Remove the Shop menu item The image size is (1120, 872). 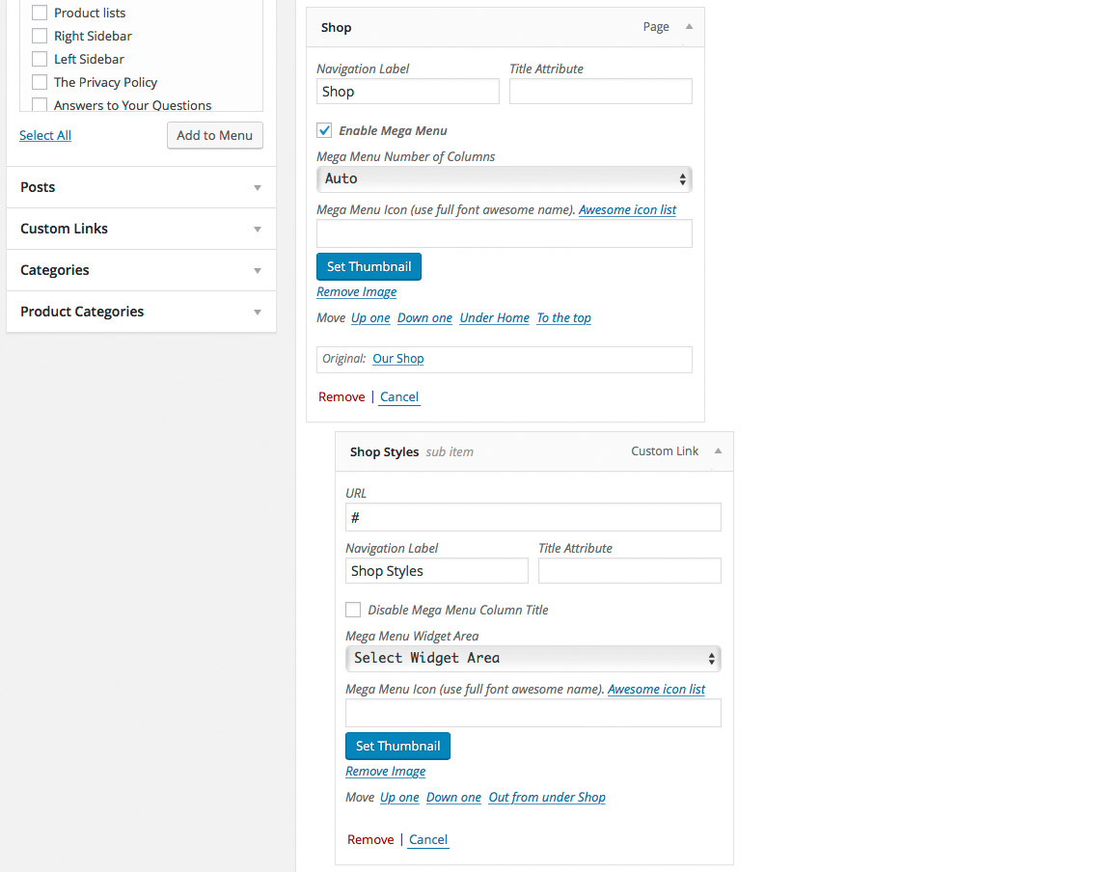click(x=341, y=396)
